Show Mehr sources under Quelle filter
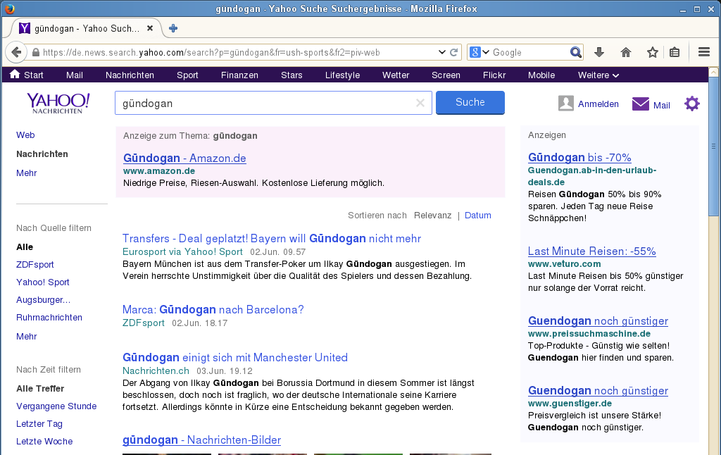721x455 pixels. 26,336
